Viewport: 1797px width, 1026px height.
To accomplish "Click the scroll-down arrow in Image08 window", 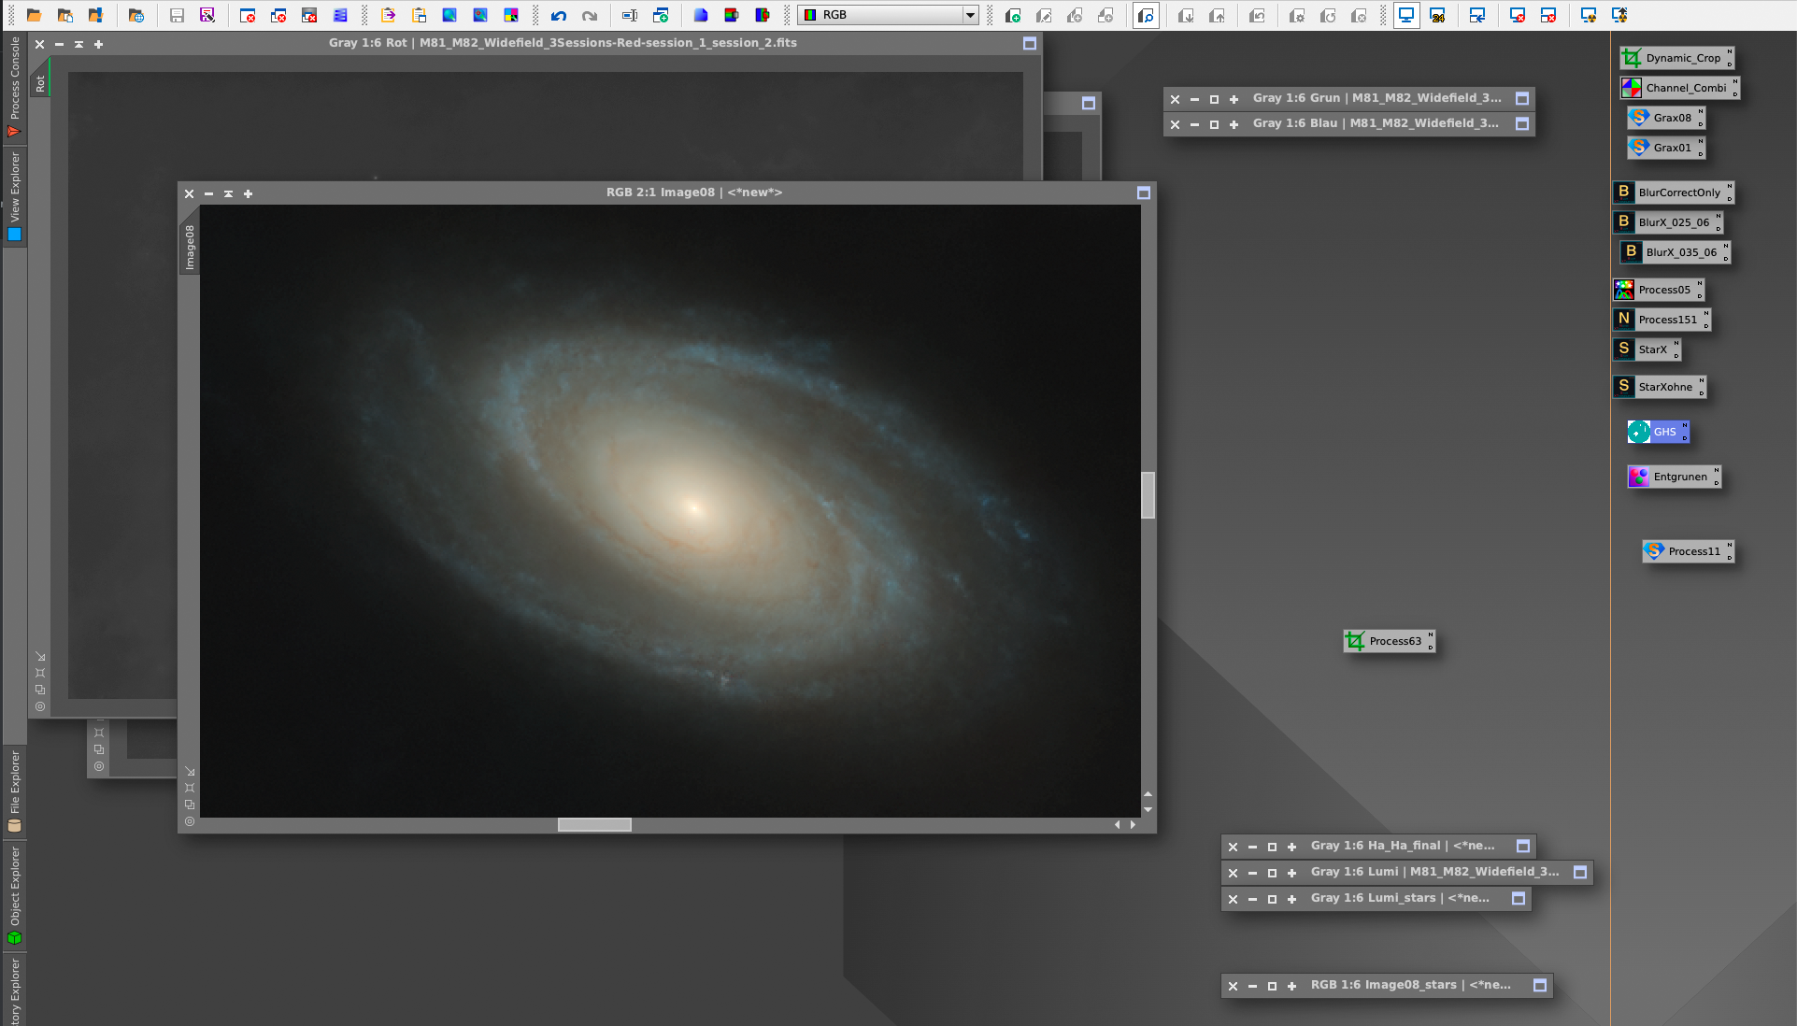I will [1148, 809].
